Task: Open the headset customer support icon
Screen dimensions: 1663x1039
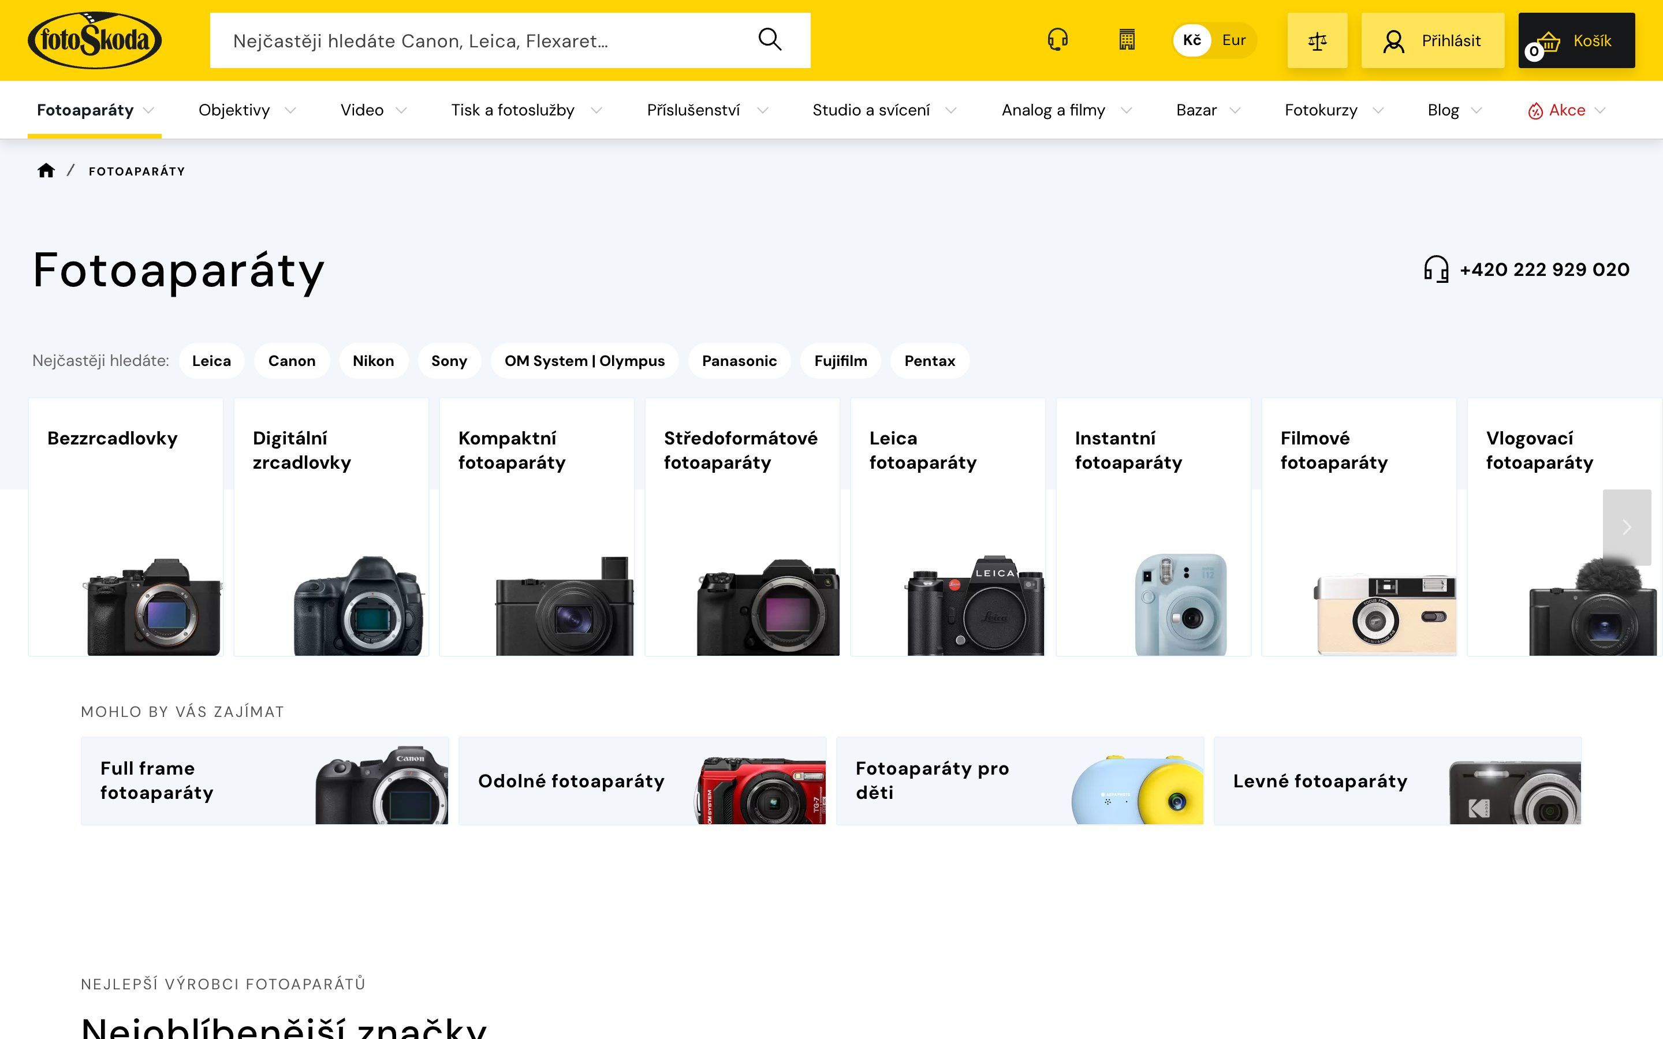Action: coord(1058,40)
